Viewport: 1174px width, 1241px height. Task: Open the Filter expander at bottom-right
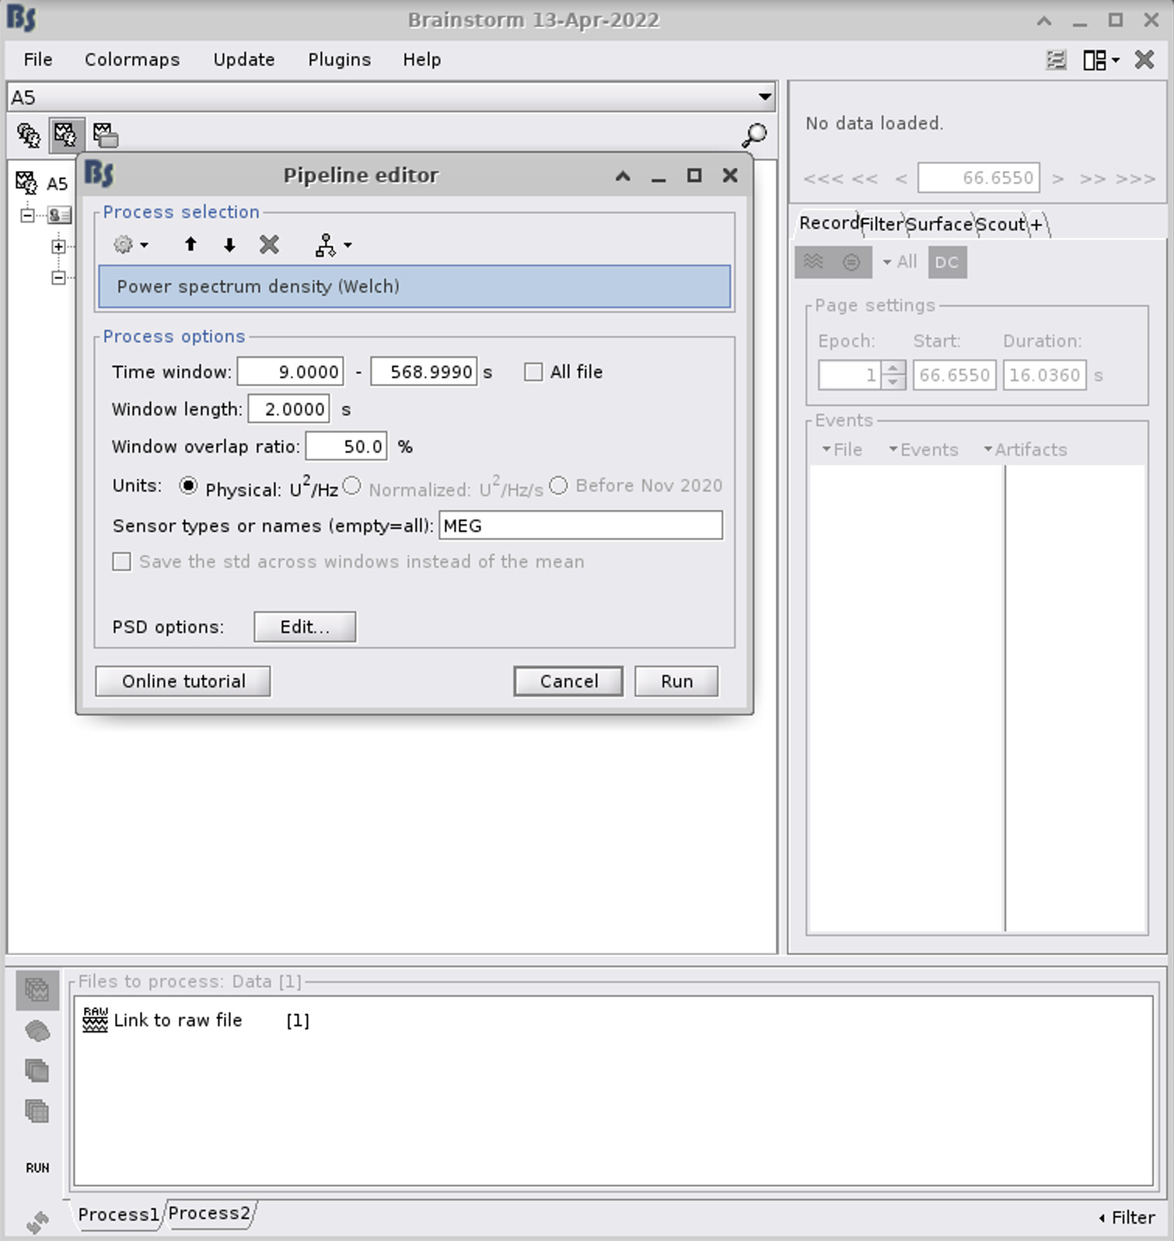point(1127,1217)
